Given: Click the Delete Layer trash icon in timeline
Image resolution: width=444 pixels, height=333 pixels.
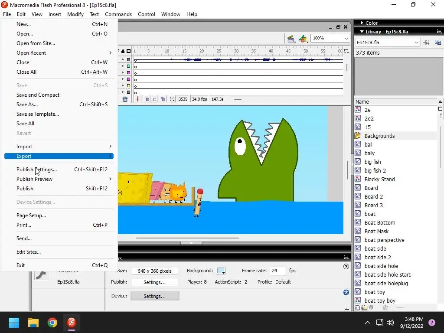Looking at the screenshot, I should pyautogui.click(x=125, y=99).
